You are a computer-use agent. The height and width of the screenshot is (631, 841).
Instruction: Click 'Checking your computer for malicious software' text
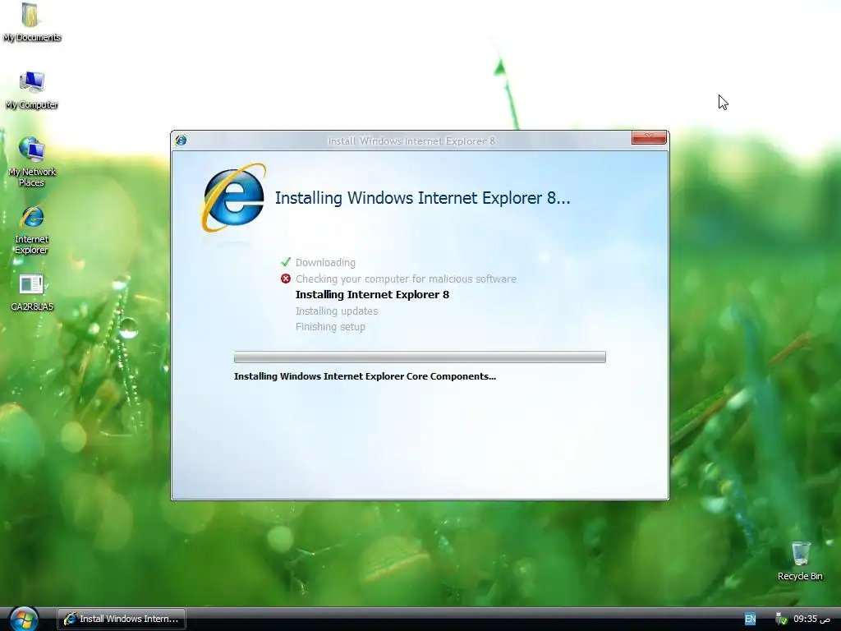(406, 279)
